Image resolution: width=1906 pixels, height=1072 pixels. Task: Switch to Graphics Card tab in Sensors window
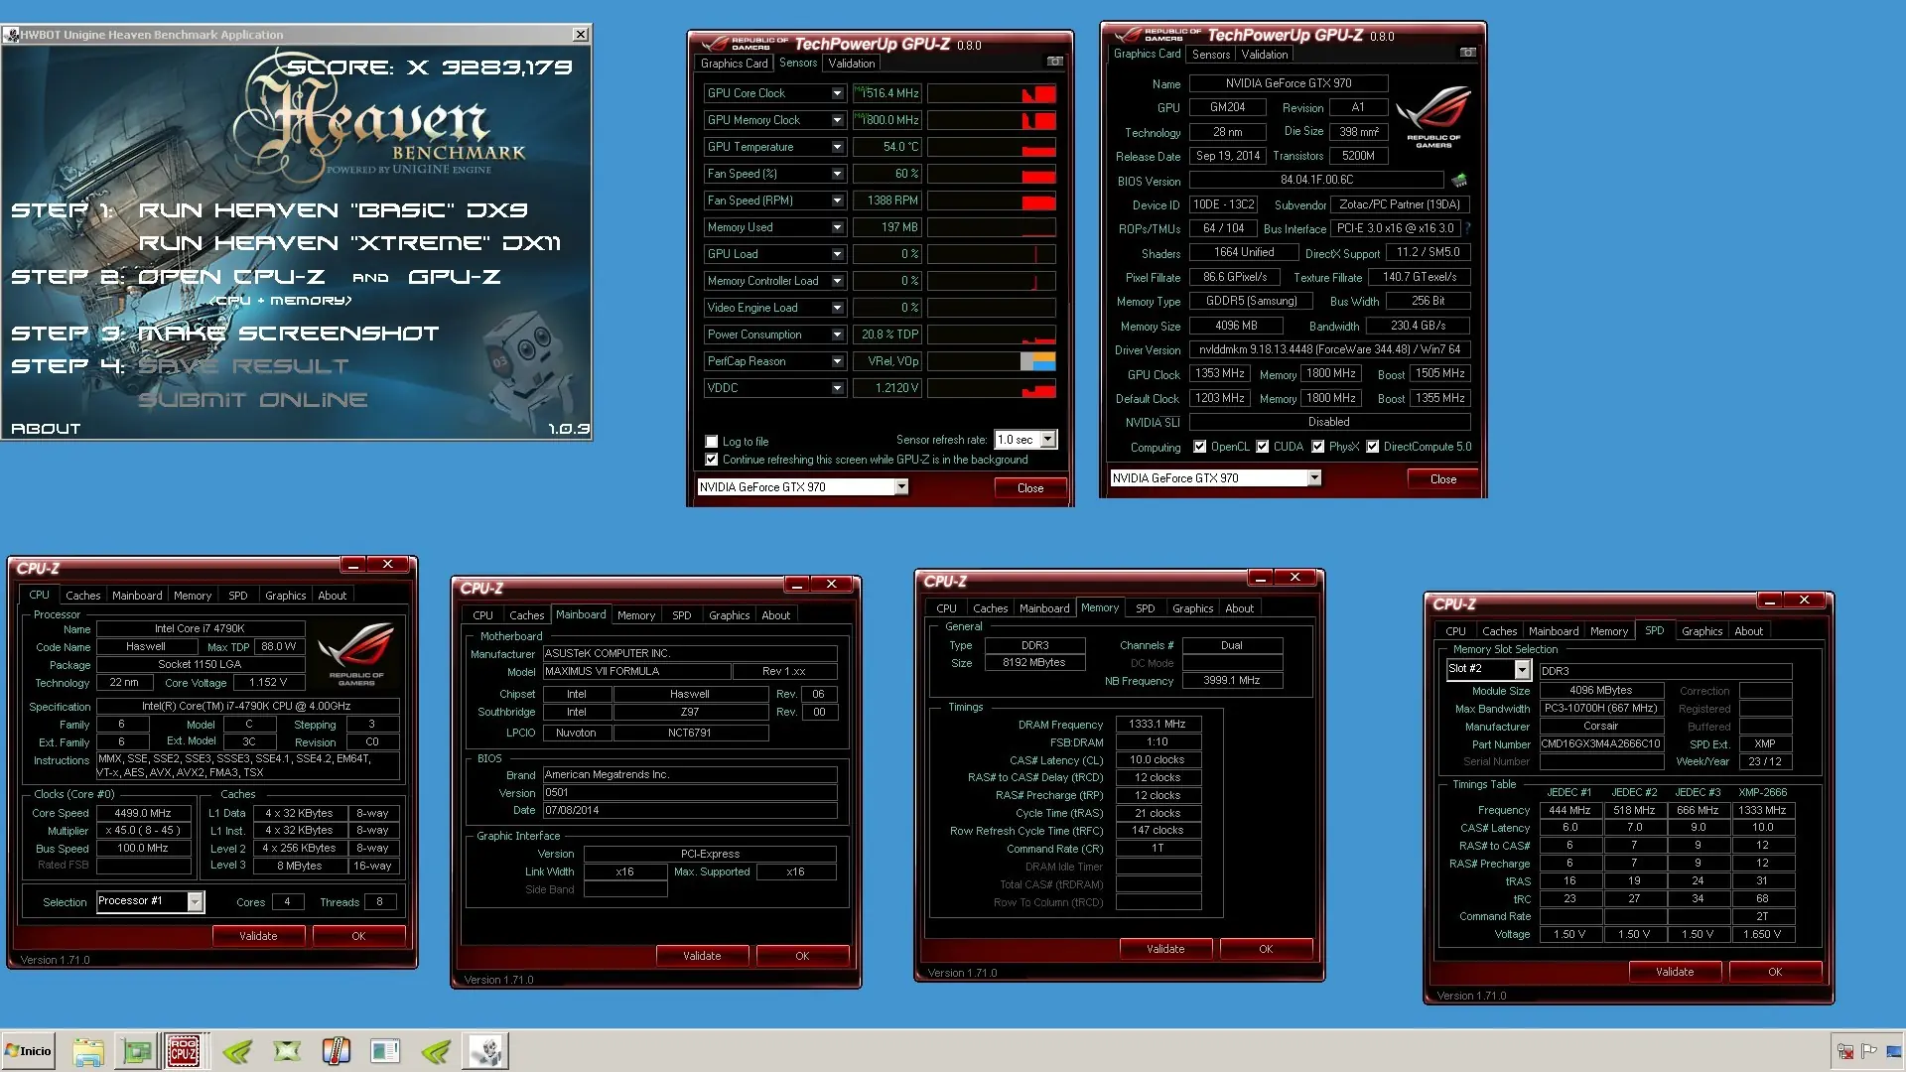point(734,63)
